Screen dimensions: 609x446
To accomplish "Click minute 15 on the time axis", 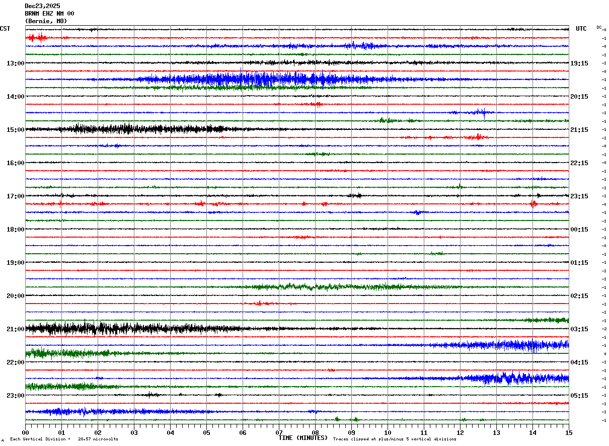I will [569, 432].
